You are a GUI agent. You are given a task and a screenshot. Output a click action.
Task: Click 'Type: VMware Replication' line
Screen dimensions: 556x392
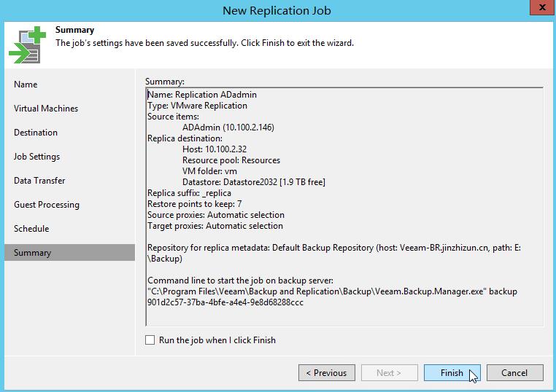(197, 106)
